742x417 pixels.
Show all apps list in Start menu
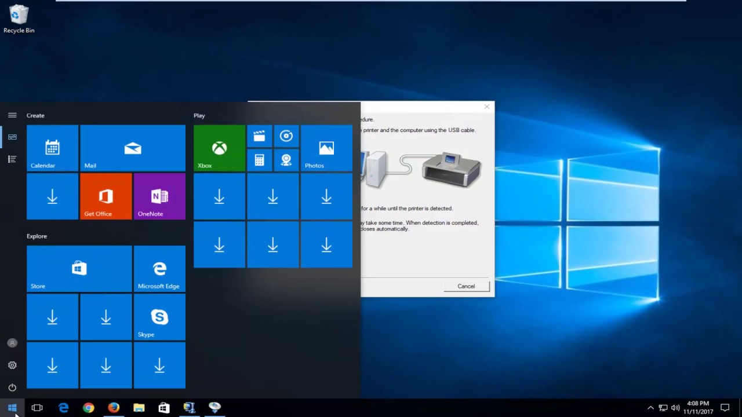12,159
